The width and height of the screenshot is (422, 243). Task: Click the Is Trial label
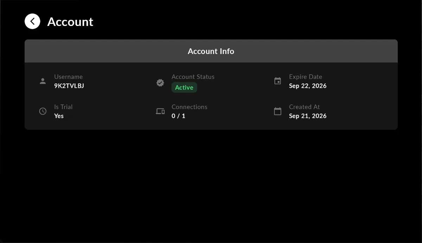point(63,107)
